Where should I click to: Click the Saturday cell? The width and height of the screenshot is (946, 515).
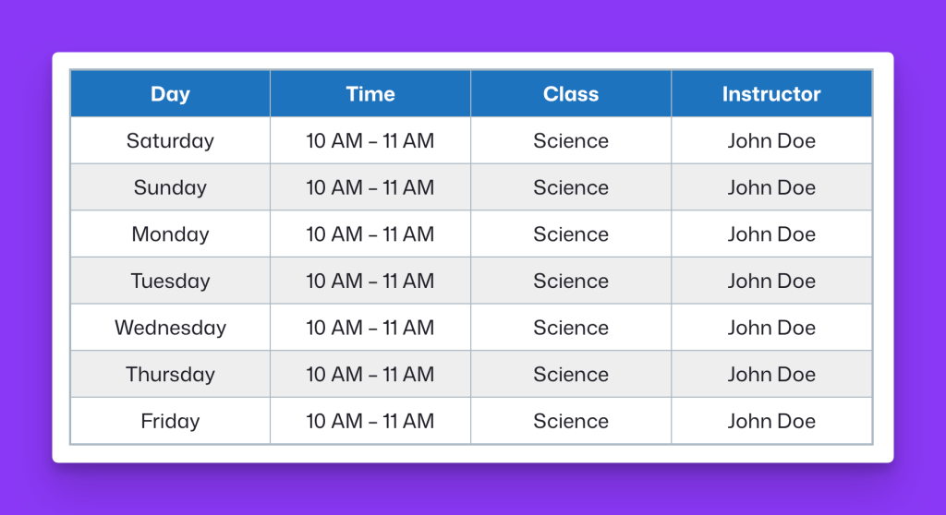(170, 140)
